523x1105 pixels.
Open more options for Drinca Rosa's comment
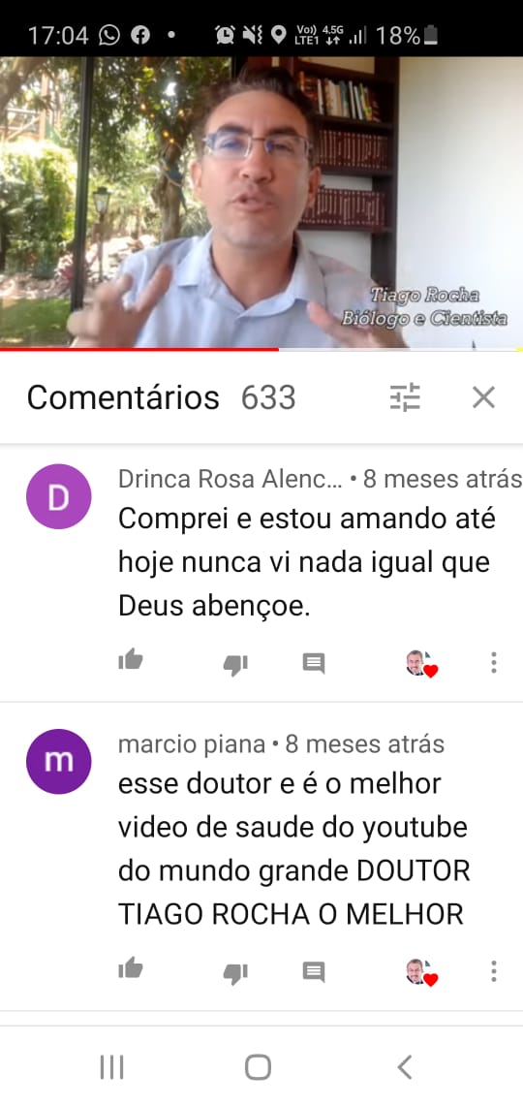coord(493,662)
